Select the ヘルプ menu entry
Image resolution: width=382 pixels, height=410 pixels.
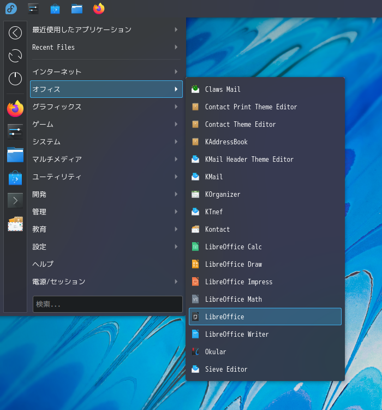tap(106, 264)
